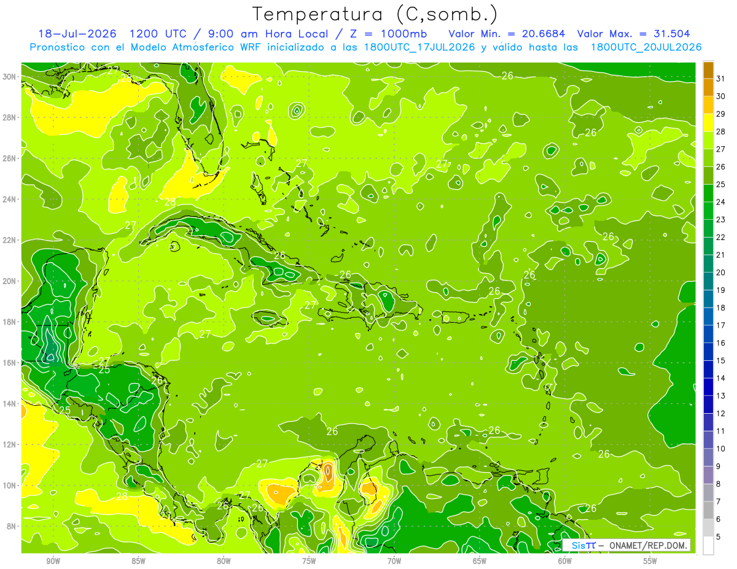
Task: Click the 22N latitude axis label
Action: pyautogui.click(x=9, y=240)
